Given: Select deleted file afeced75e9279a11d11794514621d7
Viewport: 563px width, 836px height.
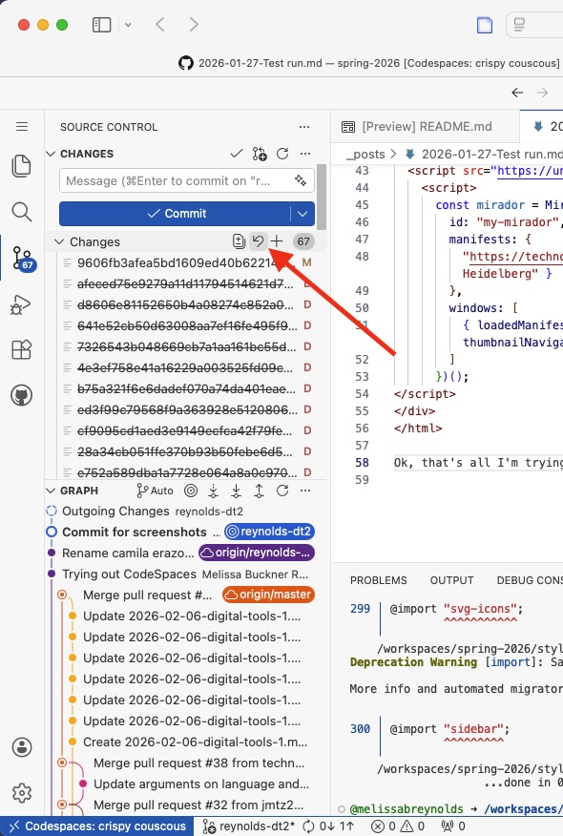Looking at the screenshot, I should click(187, 283).
